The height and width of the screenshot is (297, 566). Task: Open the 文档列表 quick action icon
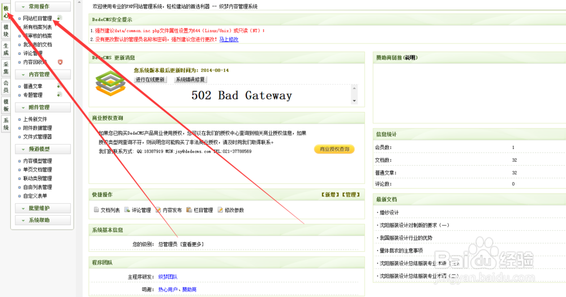tap(96, 210)
